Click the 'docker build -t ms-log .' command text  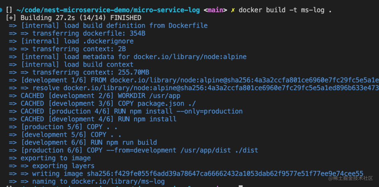click(x=285, y=10)
